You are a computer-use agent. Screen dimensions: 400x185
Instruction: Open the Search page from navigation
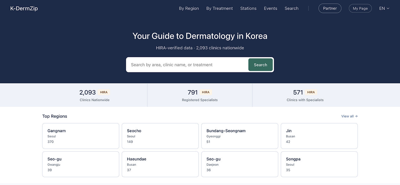(291, 8)
